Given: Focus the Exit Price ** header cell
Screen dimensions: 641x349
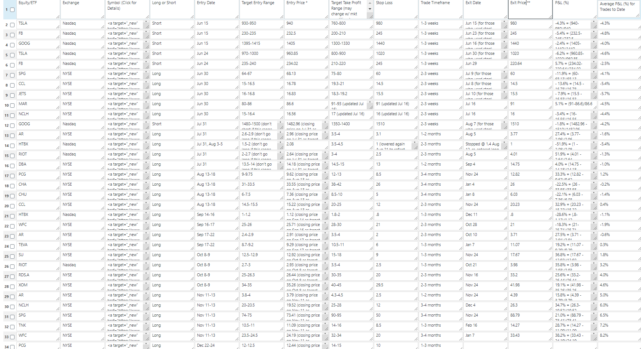Looking at the screenshot, I should pyautogui.click(x=531, y=9).
